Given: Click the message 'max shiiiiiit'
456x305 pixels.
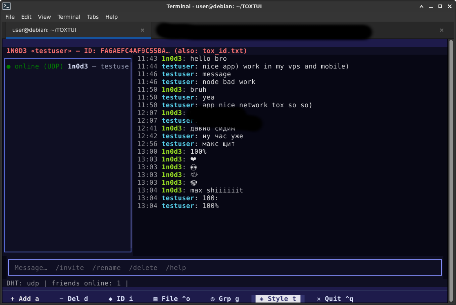Looking at the screenshot, I should click(217, 190).
